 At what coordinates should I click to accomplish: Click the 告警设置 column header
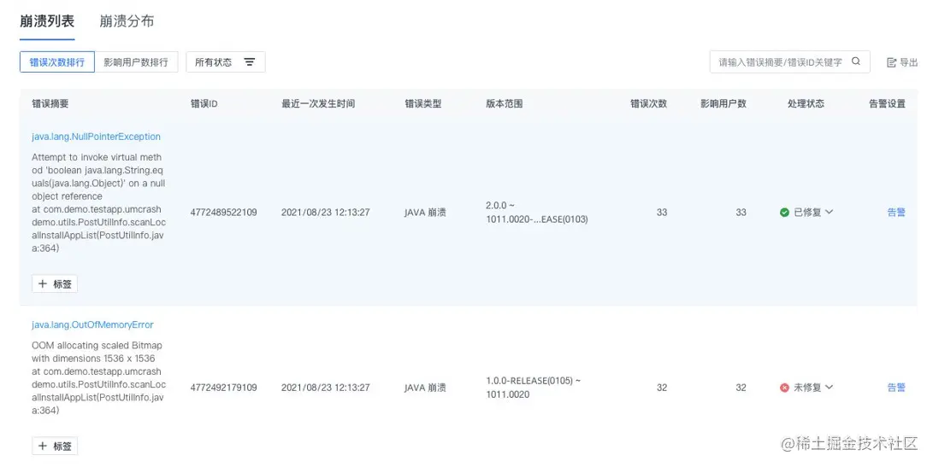pyautogui.click(x=887, y=103)
